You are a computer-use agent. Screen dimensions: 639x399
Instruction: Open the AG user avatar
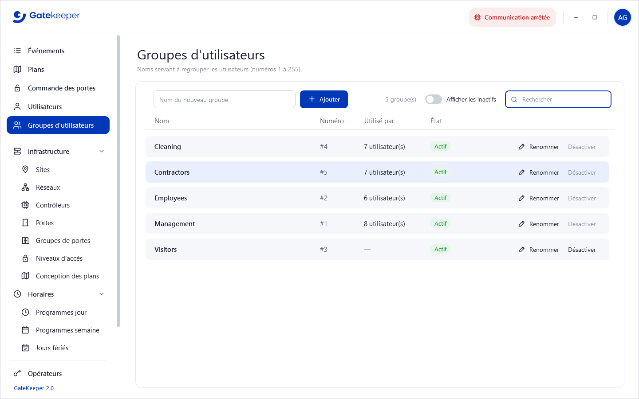[x=623, y=17]
